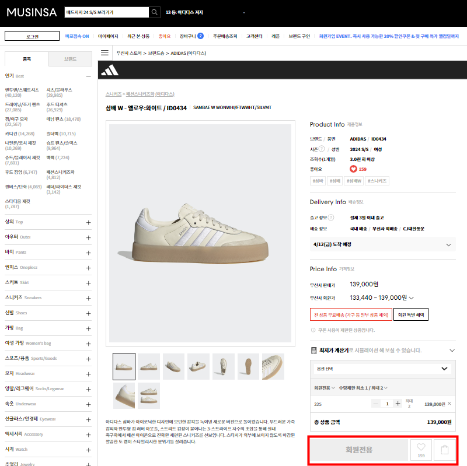Expand the member price range chevron
The image size is (467, 466).
412,298
